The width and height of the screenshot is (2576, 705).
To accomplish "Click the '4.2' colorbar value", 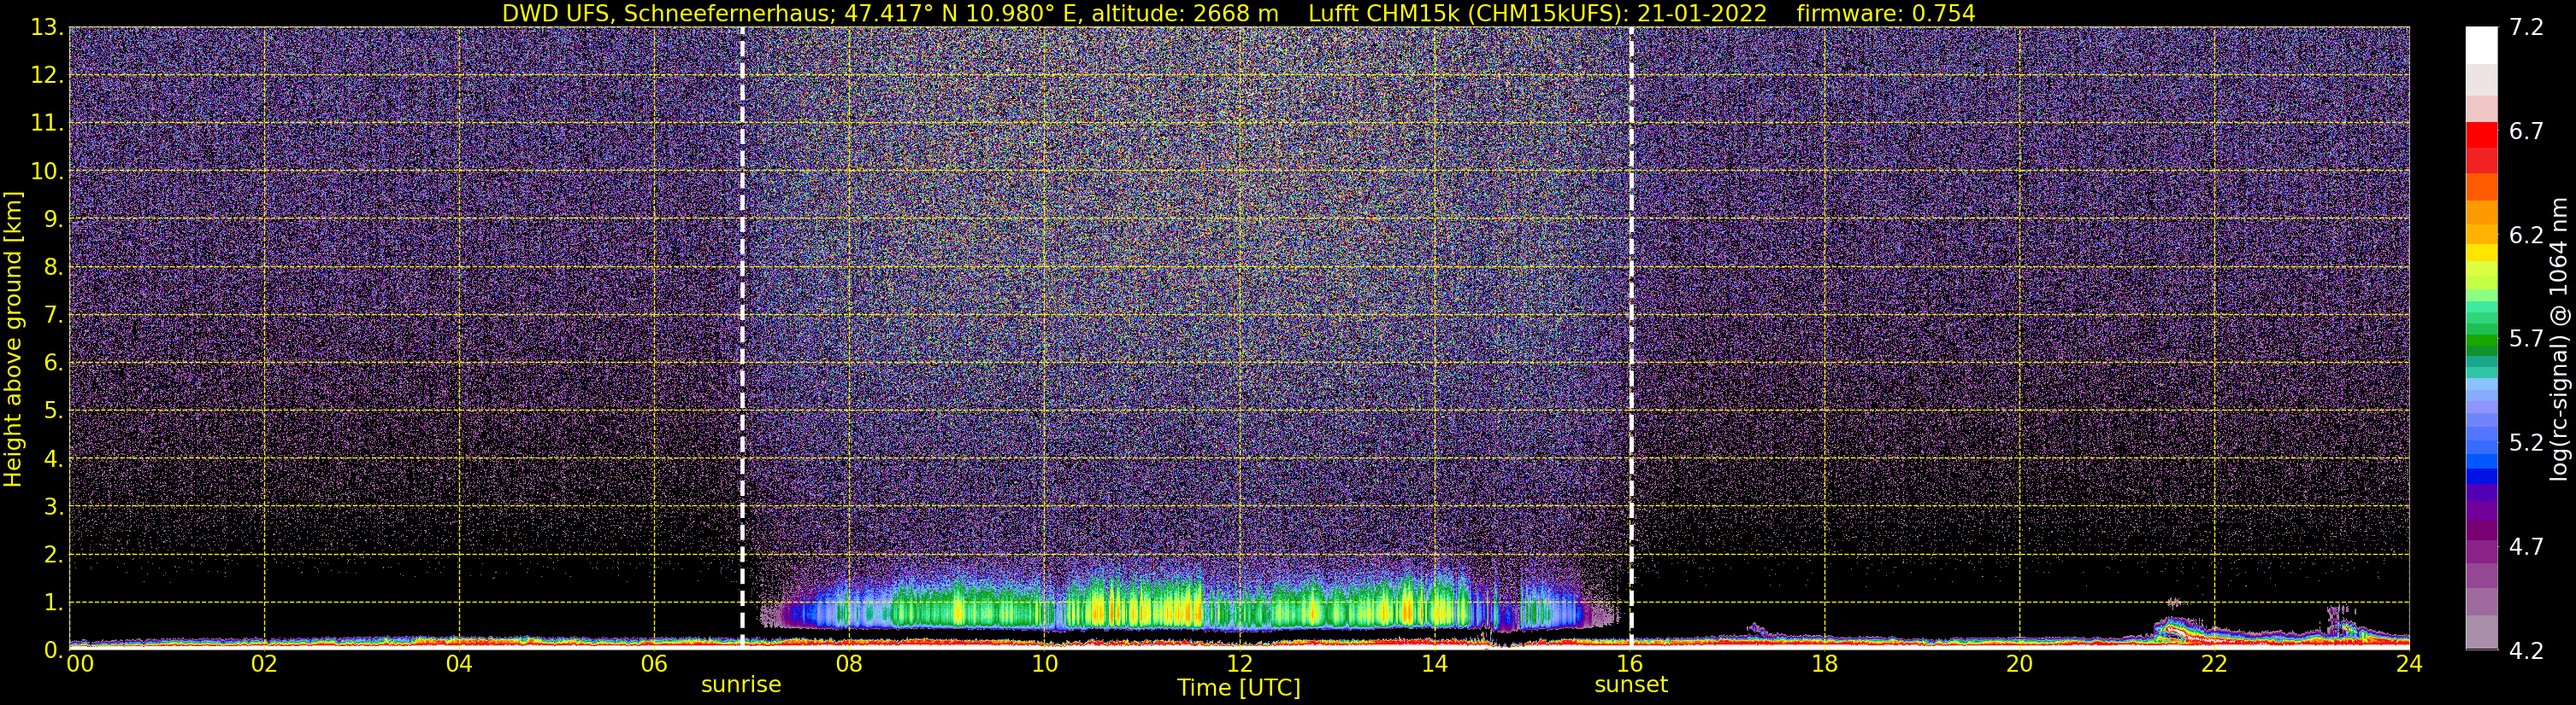I will tap(2526, 650).
